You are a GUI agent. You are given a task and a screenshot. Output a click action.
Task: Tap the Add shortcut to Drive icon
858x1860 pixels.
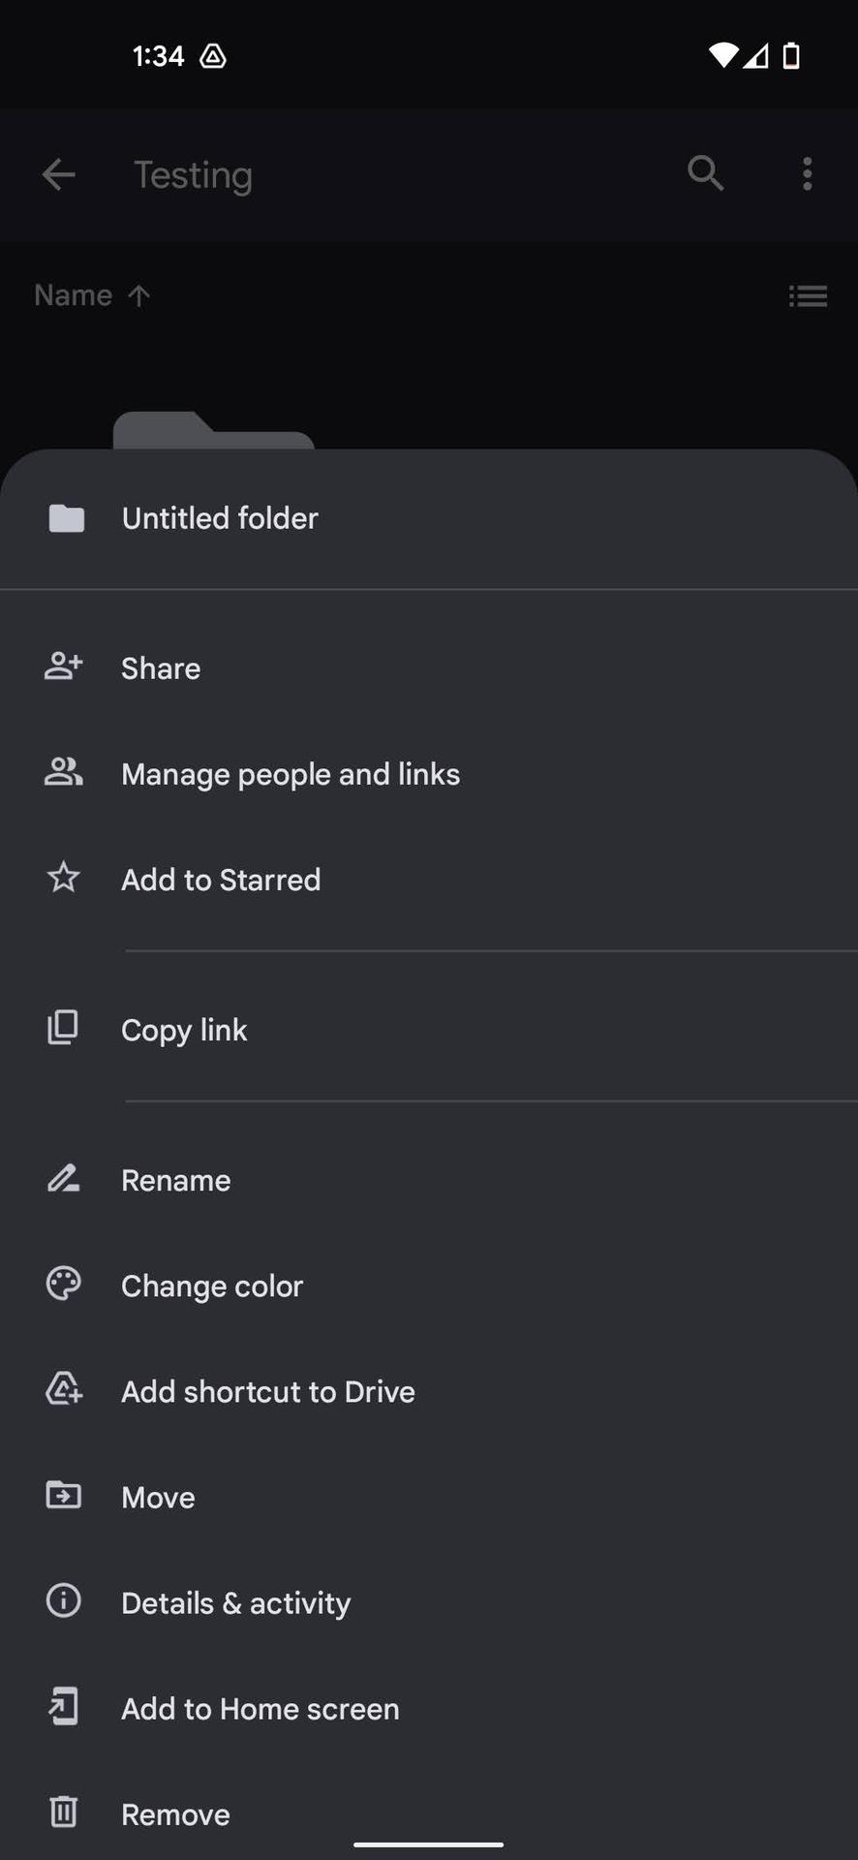tap(64, 1390)
